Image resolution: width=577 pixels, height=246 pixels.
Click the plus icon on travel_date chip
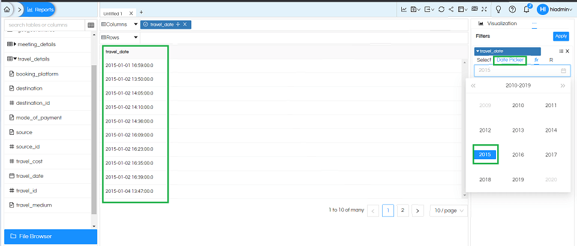point(178,24)
